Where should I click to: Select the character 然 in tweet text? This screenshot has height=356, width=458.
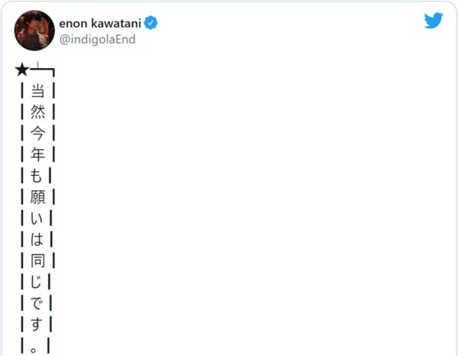(37, 112)
